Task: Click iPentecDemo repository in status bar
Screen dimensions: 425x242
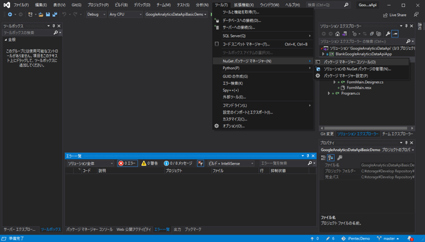Action: pyautogui.click(x=356, y=238)
